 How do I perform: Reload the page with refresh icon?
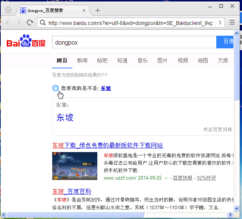(30, 23)
